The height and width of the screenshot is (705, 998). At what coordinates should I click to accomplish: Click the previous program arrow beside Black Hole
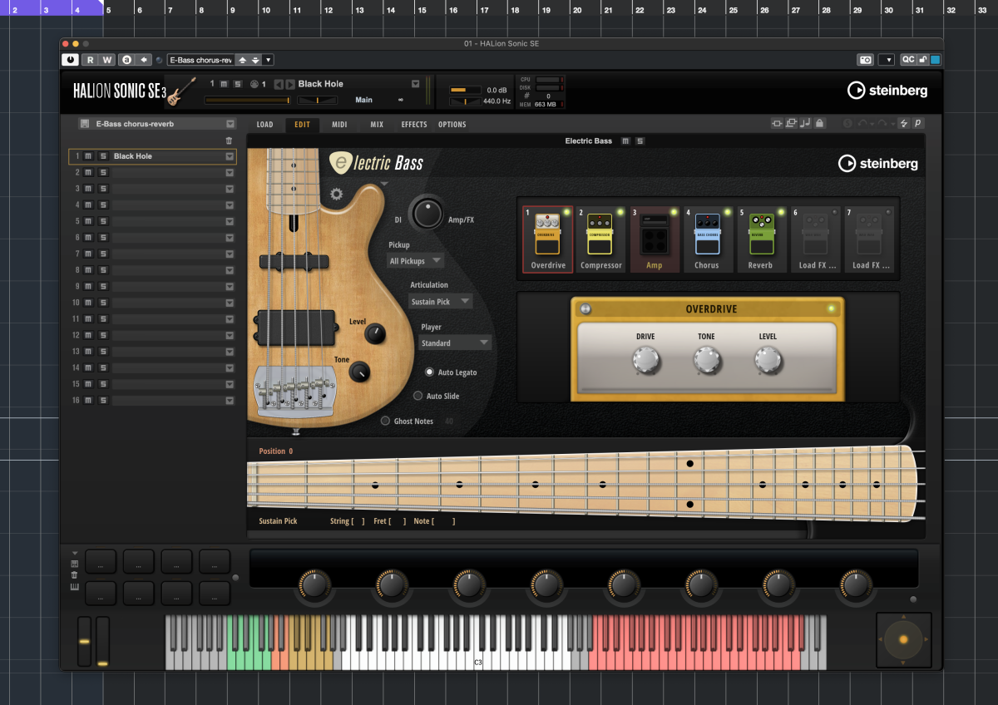[279, 84]
